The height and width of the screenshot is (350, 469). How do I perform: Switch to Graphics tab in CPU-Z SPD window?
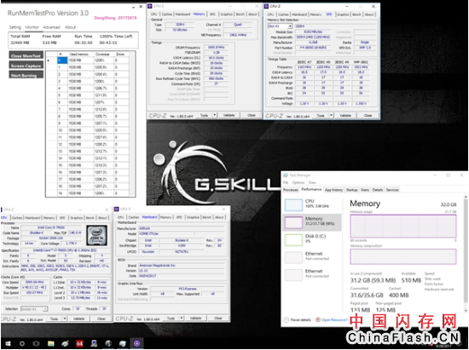coord(343,14)
